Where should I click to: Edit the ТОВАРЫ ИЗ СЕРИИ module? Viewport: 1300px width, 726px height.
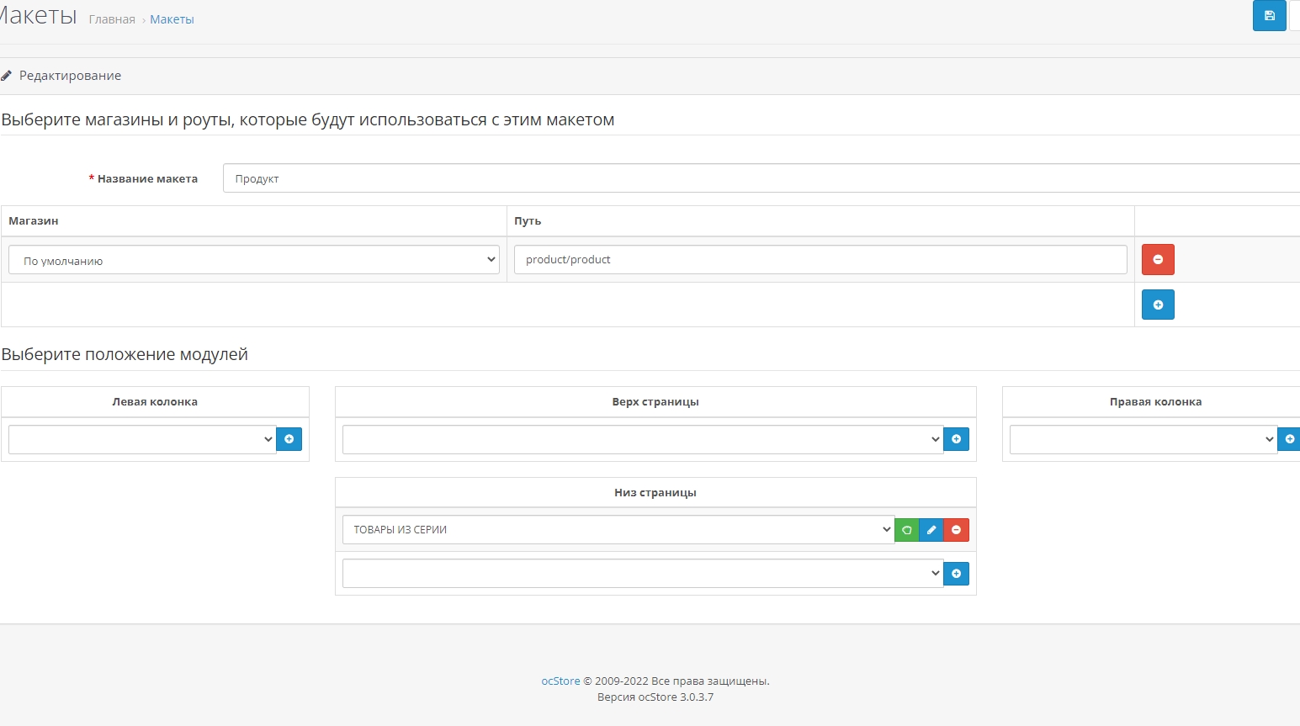coord(931,530)
